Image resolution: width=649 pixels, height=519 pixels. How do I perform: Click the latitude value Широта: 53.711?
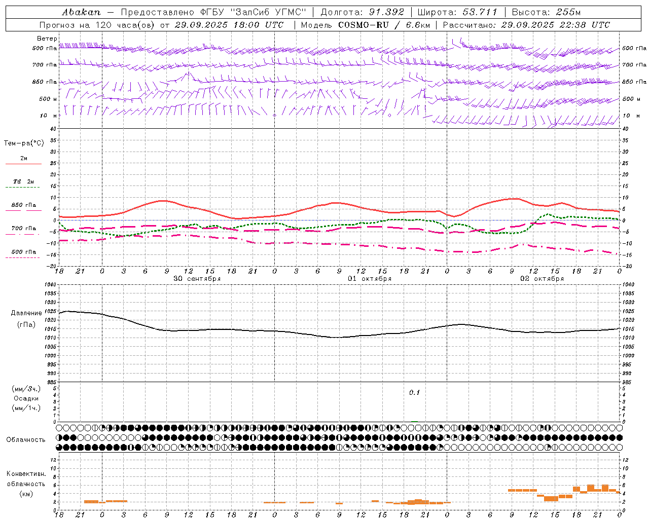(x=457, y=12)
